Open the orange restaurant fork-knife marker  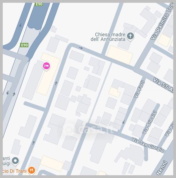click(32, 170)
